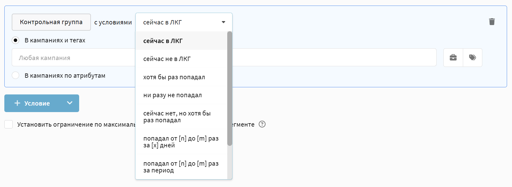Click the dropdown list scrollbar thumb
This screenshot has width=512, height=187.
click(x=229, y=88)
